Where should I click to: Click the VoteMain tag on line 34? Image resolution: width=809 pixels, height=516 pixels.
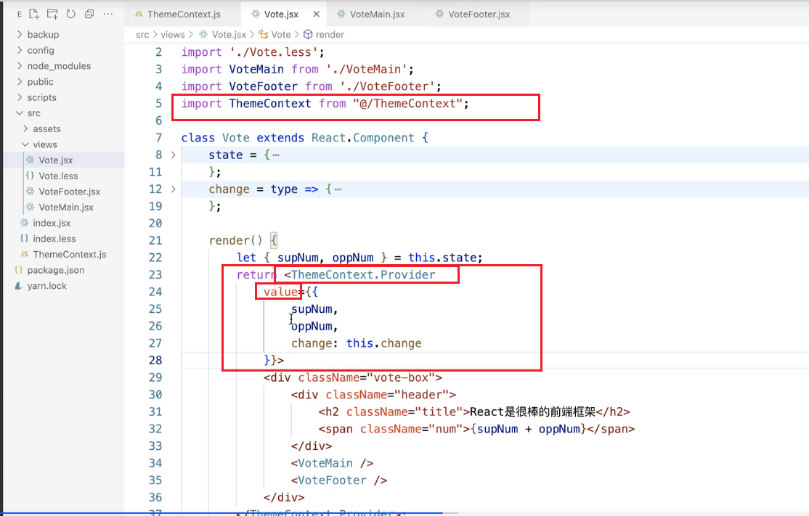(325, 464)
